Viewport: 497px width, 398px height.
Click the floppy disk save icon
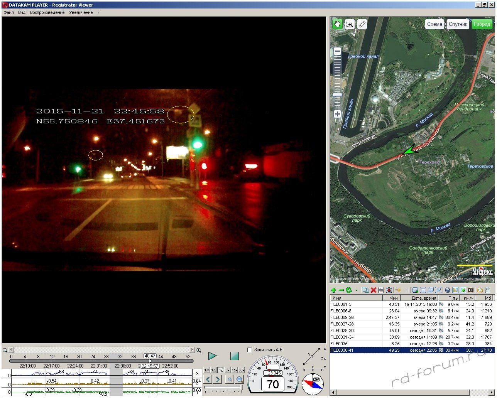point(381,290)
